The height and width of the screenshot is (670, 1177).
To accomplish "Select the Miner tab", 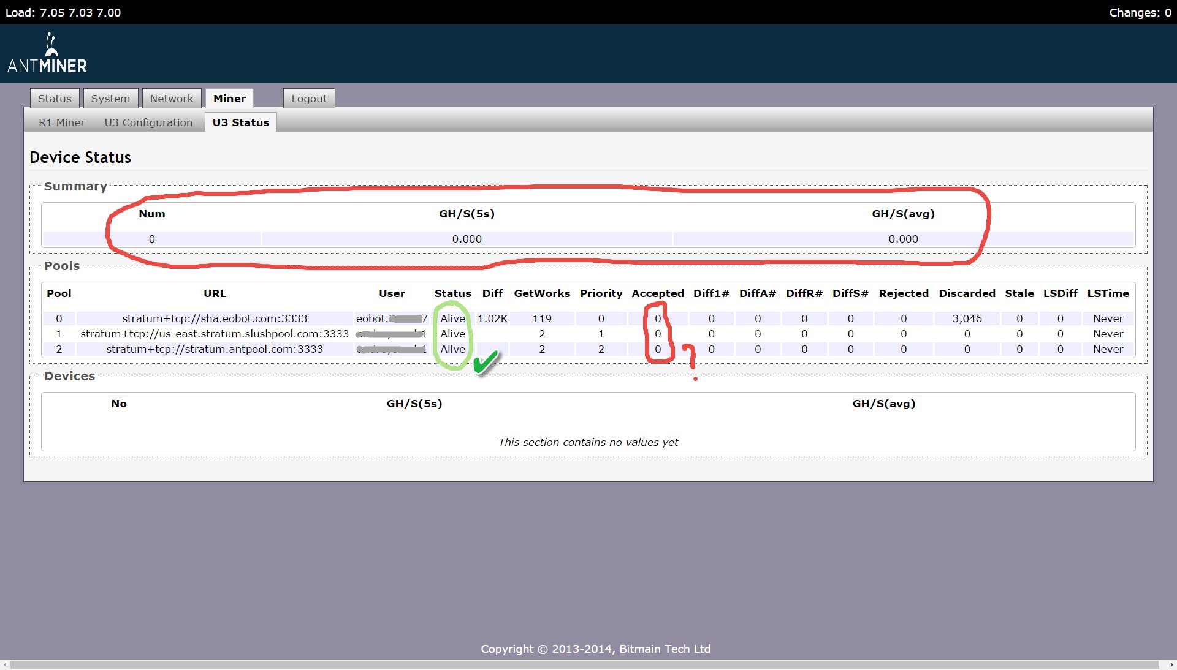I will pyautogui.click(x=229, y=99).
